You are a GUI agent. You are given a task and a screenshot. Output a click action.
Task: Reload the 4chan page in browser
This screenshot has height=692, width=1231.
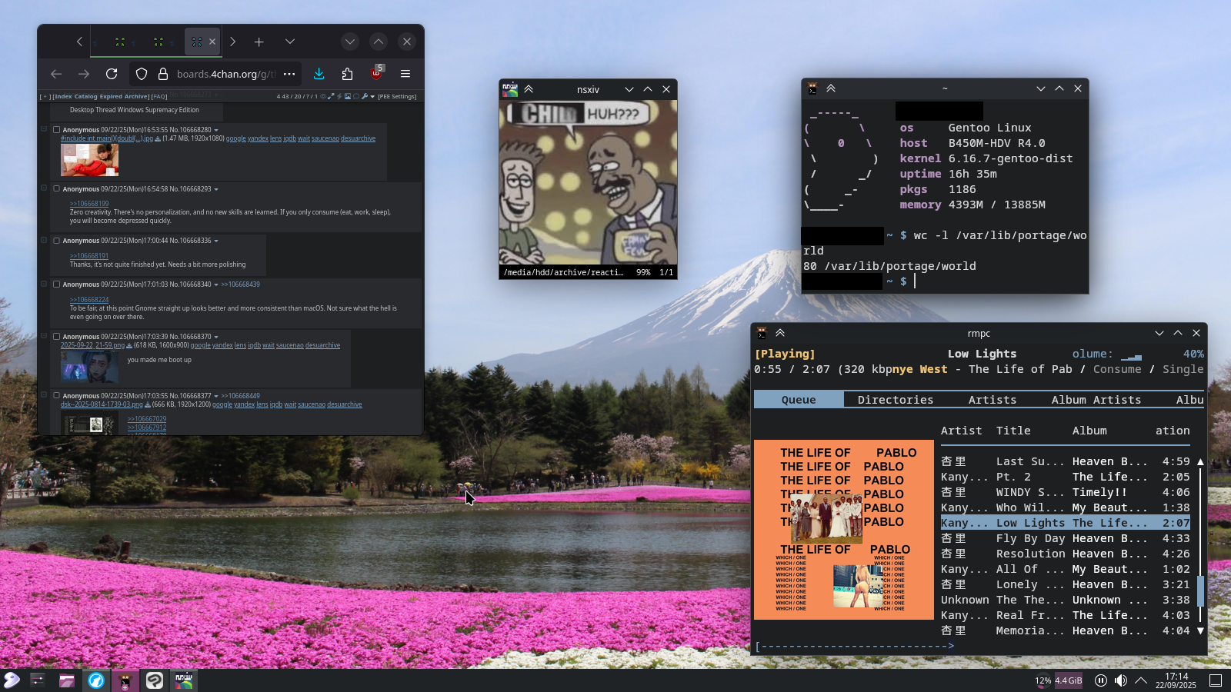(112, 74)
